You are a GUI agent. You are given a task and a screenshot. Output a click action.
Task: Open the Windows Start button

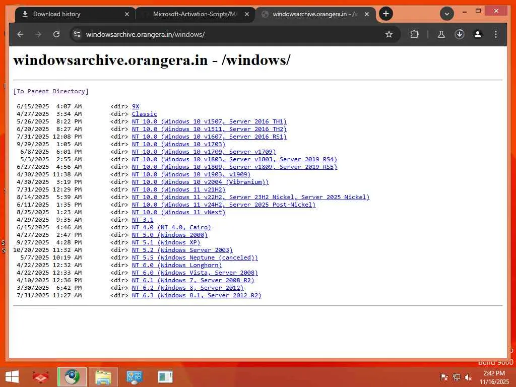tap(12, 377)
